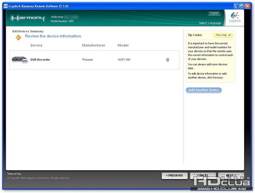
Task: Open More Help in Tip Center
Action: click(x=223, y=35)
